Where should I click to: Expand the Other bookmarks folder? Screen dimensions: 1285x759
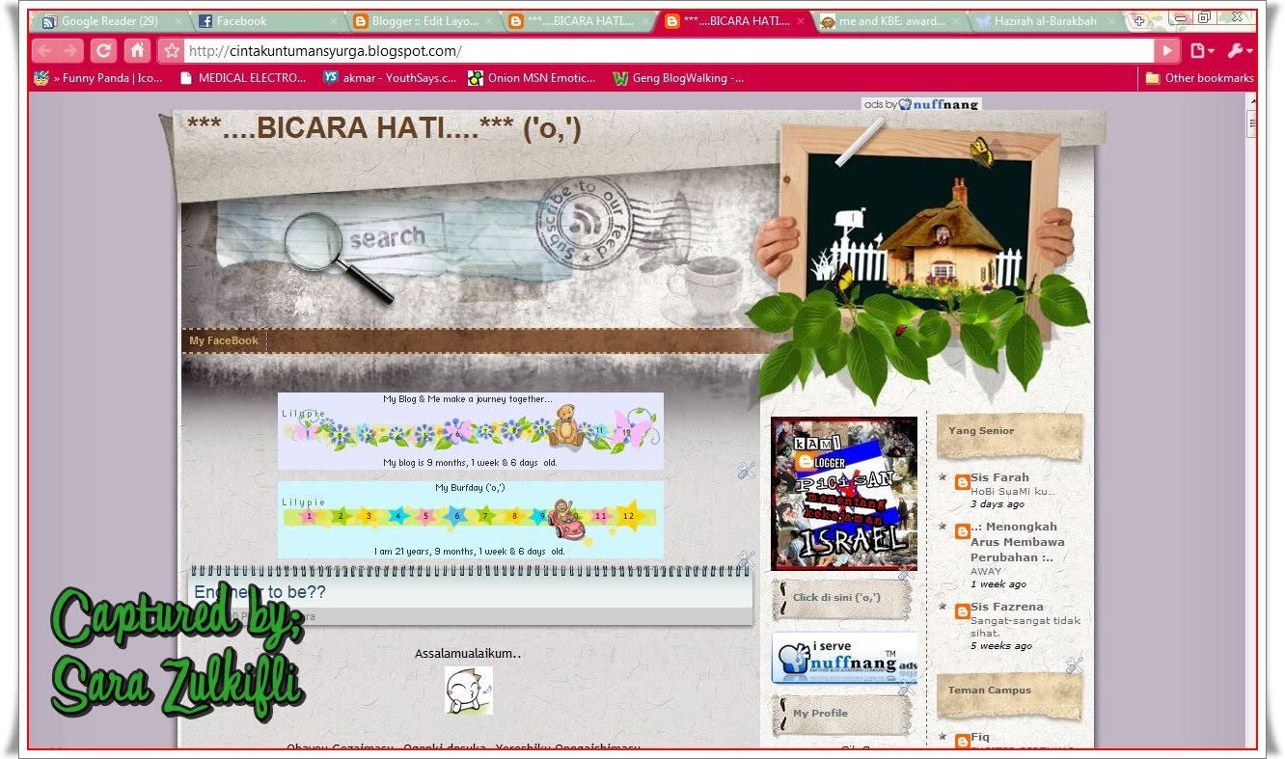coord(1199,78)
